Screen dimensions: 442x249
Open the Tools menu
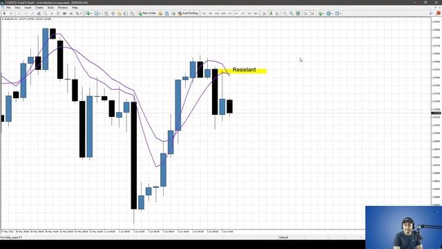click(x=50, y=8)
